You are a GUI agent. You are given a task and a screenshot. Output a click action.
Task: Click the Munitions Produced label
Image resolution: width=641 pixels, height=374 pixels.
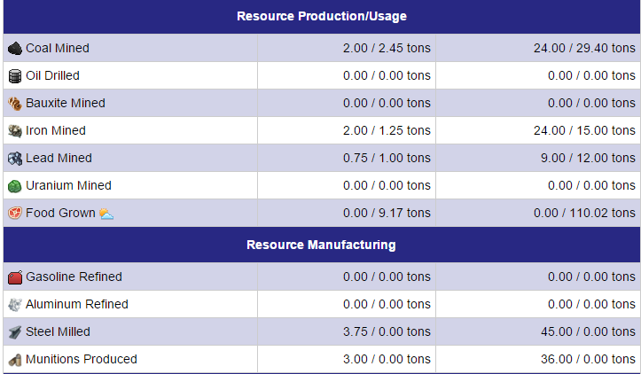tap(82, 359)
